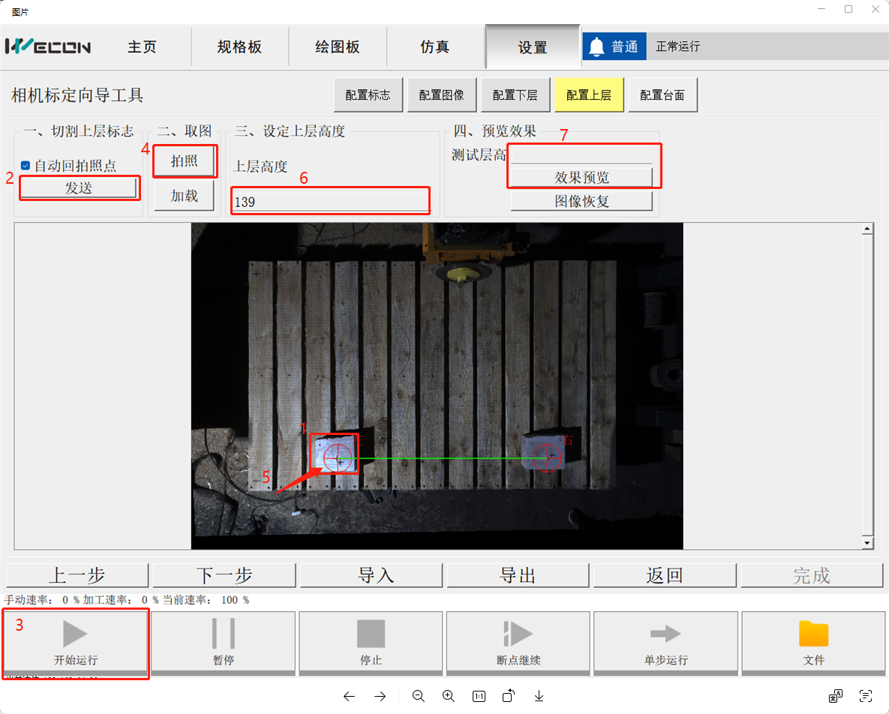Switch to the 绘图板 tab
Image resolution: width=889 pixels, height=714 pixels.
338,46
